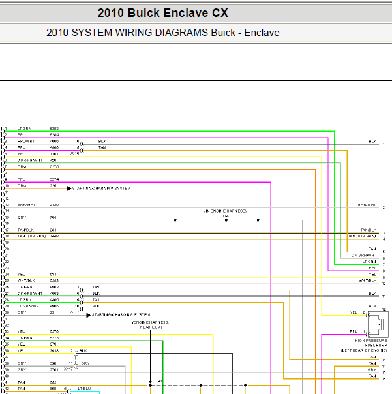This screenshot has height=394, width=392.
Task: Click the YEL label at fuel pump terminal 2
Action: coord(354,312)
